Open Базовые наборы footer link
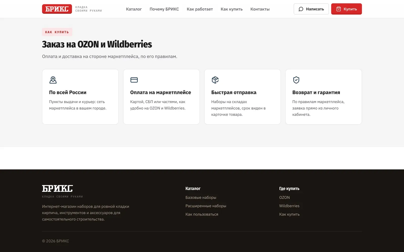The height and width of the screenshot is (252, 404). coord(201,198)
